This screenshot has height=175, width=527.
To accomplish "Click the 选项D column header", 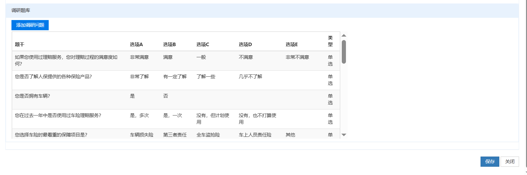I will tap(245, 45).
